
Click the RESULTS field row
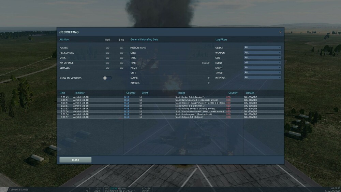(x=170, y=83)
